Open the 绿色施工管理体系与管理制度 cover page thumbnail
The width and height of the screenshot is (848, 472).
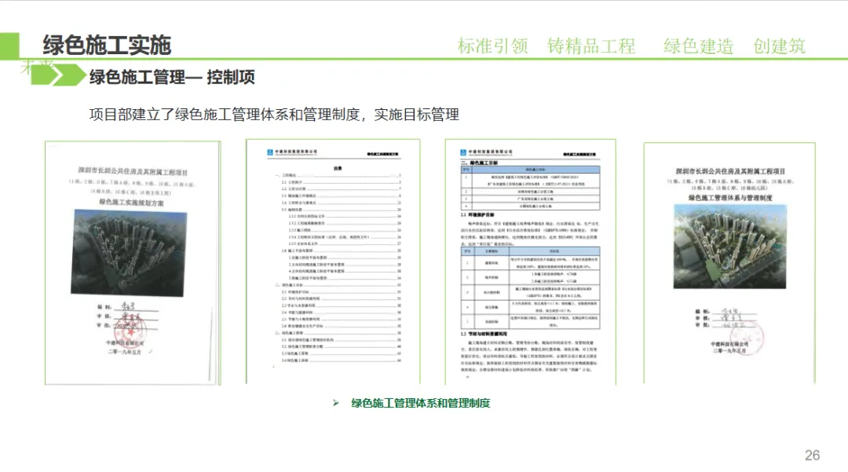pyautogui.click(x=729, y=263)
